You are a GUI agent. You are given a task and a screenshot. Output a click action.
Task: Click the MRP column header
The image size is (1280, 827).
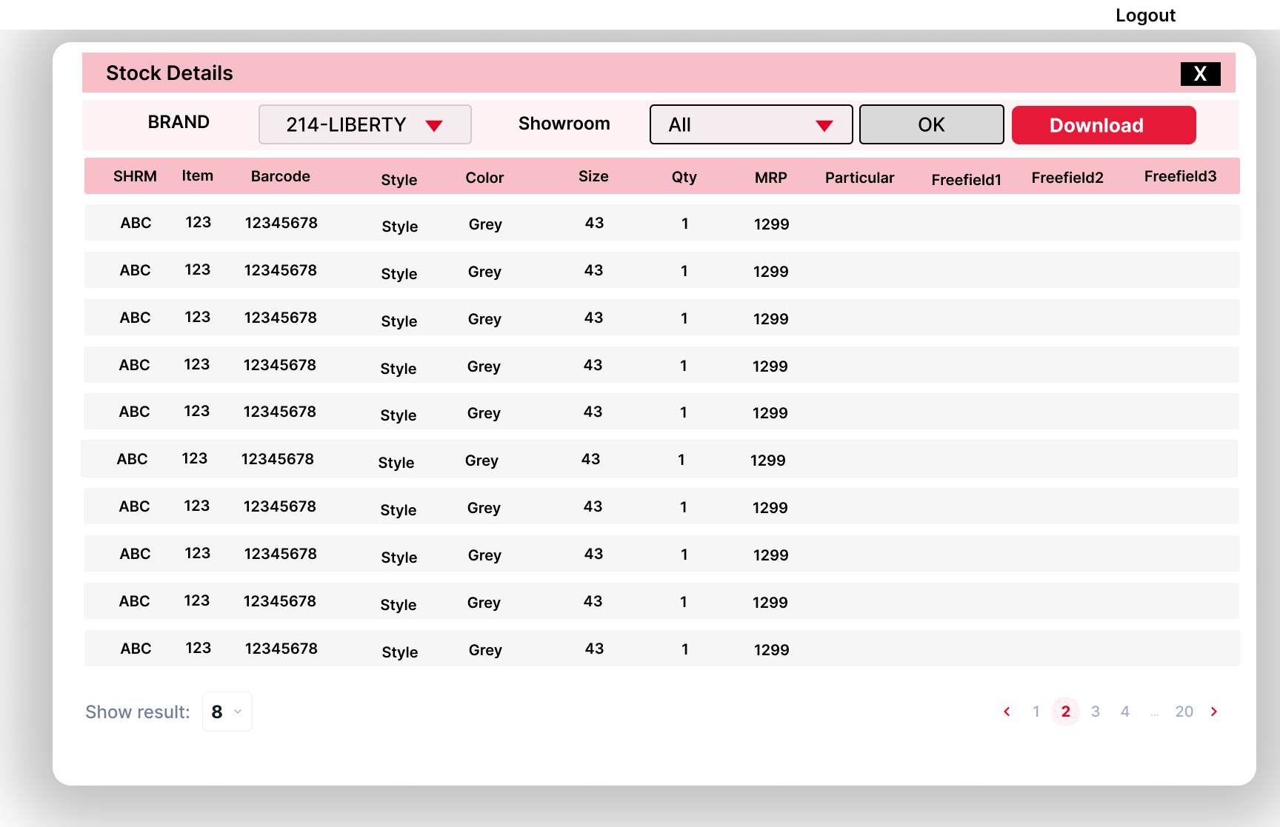click(x=770, y=178)
